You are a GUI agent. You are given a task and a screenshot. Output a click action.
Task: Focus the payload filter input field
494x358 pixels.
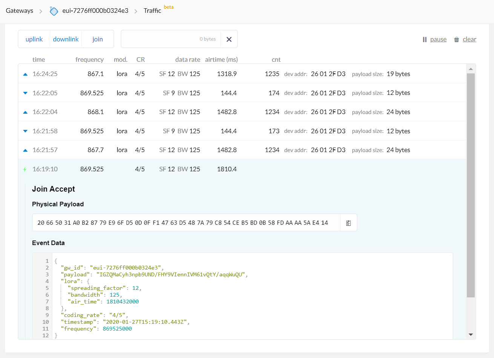pyautogui.click(x=171, y=39)
